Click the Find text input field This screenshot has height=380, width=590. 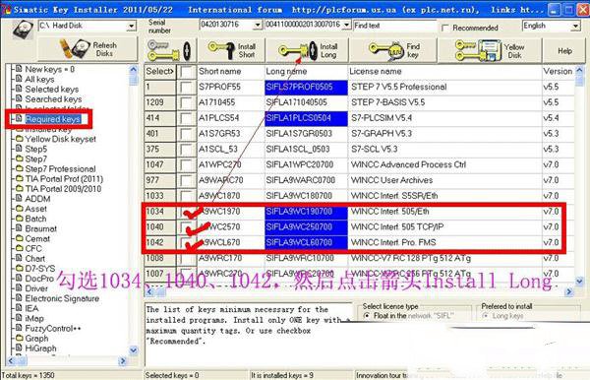[394, 26]
